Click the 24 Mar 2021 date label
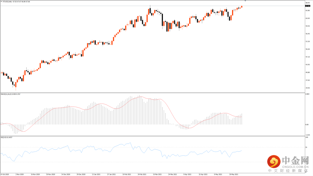Image resolution: width=313 pixels, height=176 pixels. click(173, 175)
